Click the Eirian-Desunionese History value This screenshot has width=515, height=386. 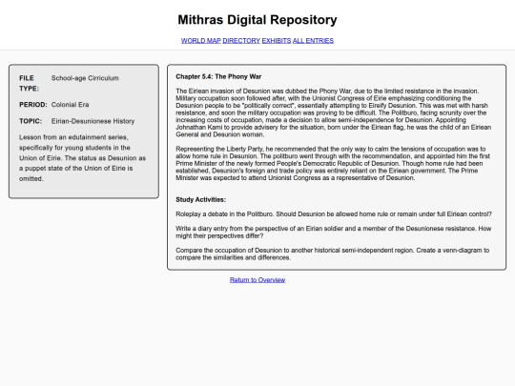(x=93, y=121)
